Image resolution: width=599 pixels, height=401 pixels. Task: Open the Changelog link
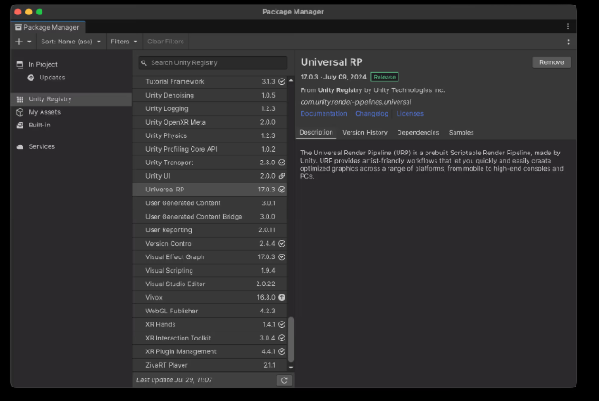pyautogui.click(x=371, y=114)
